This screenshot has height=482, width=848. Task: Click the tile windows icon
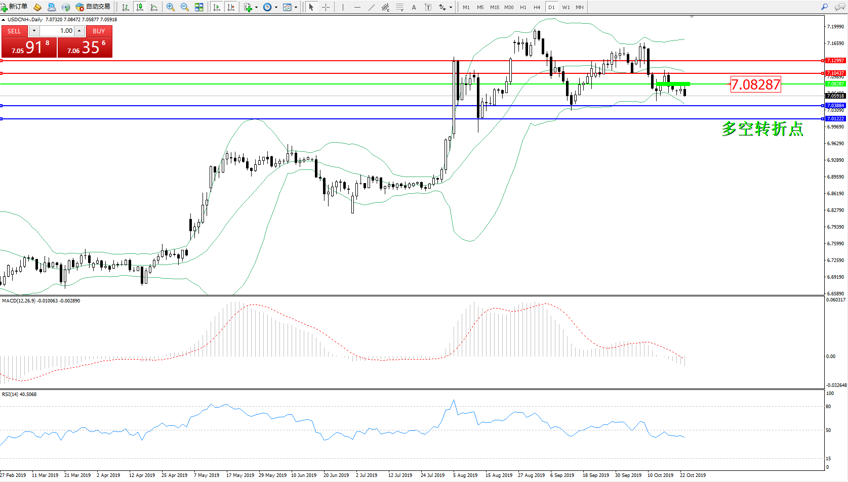coord(199,7)
